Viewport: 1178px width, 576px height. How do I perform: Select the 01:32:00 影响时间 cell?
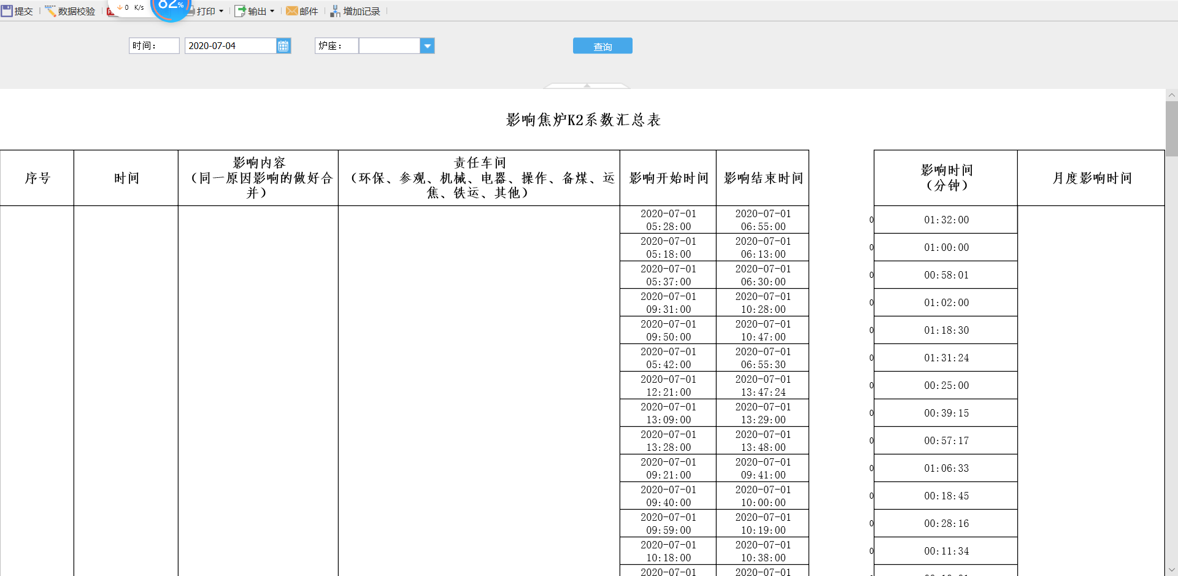tap(945, 220)
